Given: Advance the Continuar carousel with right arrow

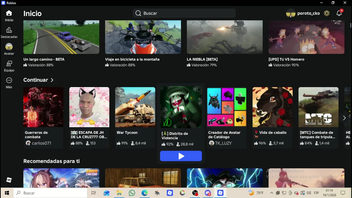Looking at the screenshot, I should 344,118.
